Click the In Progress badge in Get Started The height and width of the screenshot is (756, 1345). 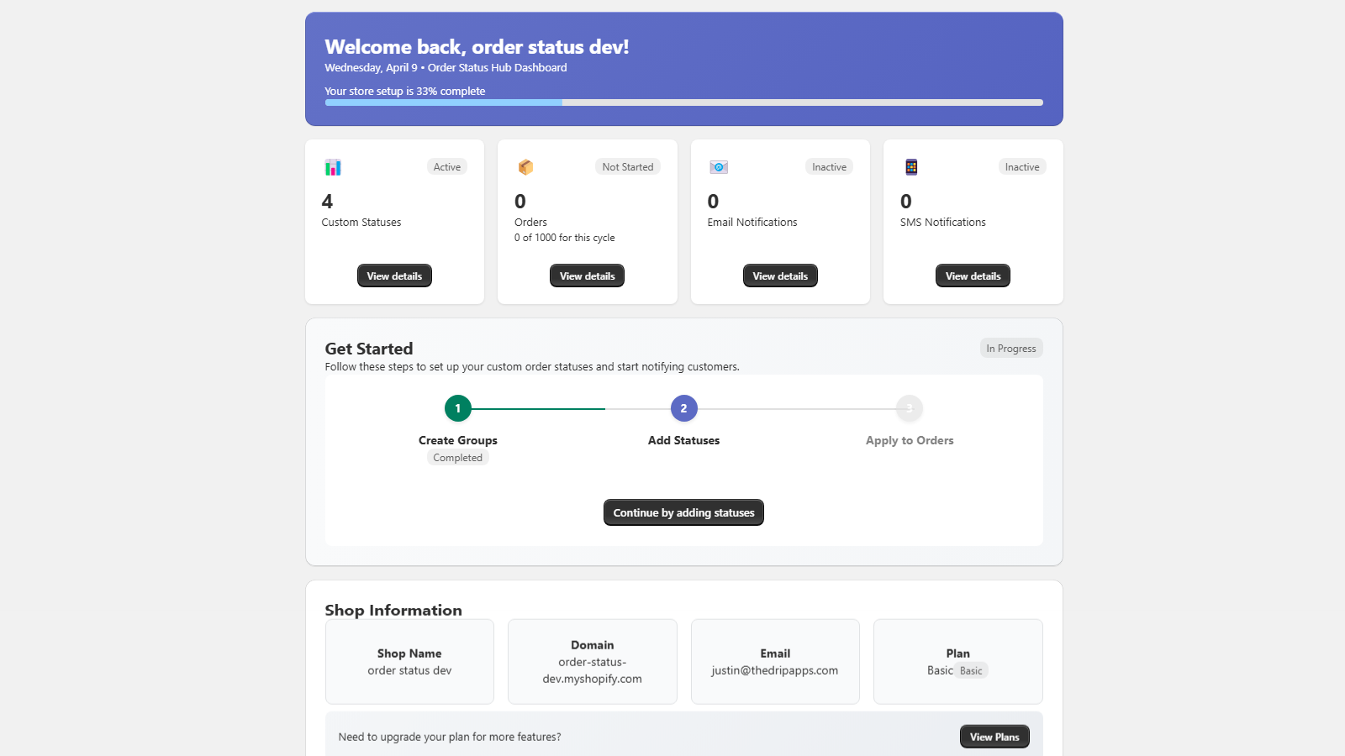pos(1010,347)
